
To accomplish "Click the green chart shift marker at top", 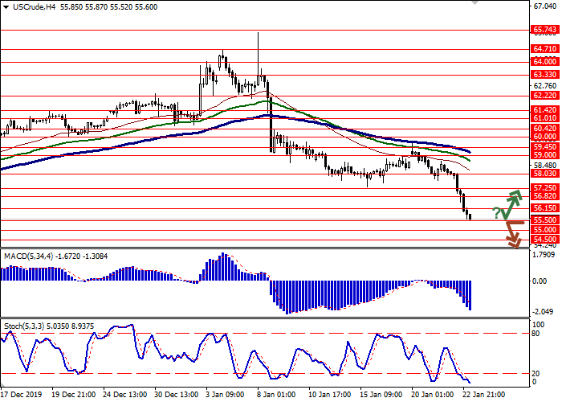I will click(477, 3).
